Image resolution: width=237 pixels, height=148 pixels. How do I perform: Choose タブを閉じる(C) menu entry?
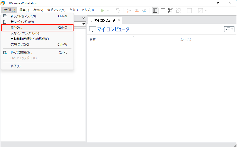[37, 45]
